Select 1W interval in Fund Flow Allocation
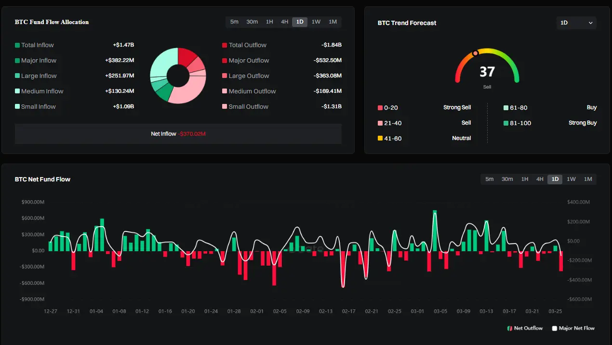Viewport: 612px width, 345px height. tap(316, 22)
